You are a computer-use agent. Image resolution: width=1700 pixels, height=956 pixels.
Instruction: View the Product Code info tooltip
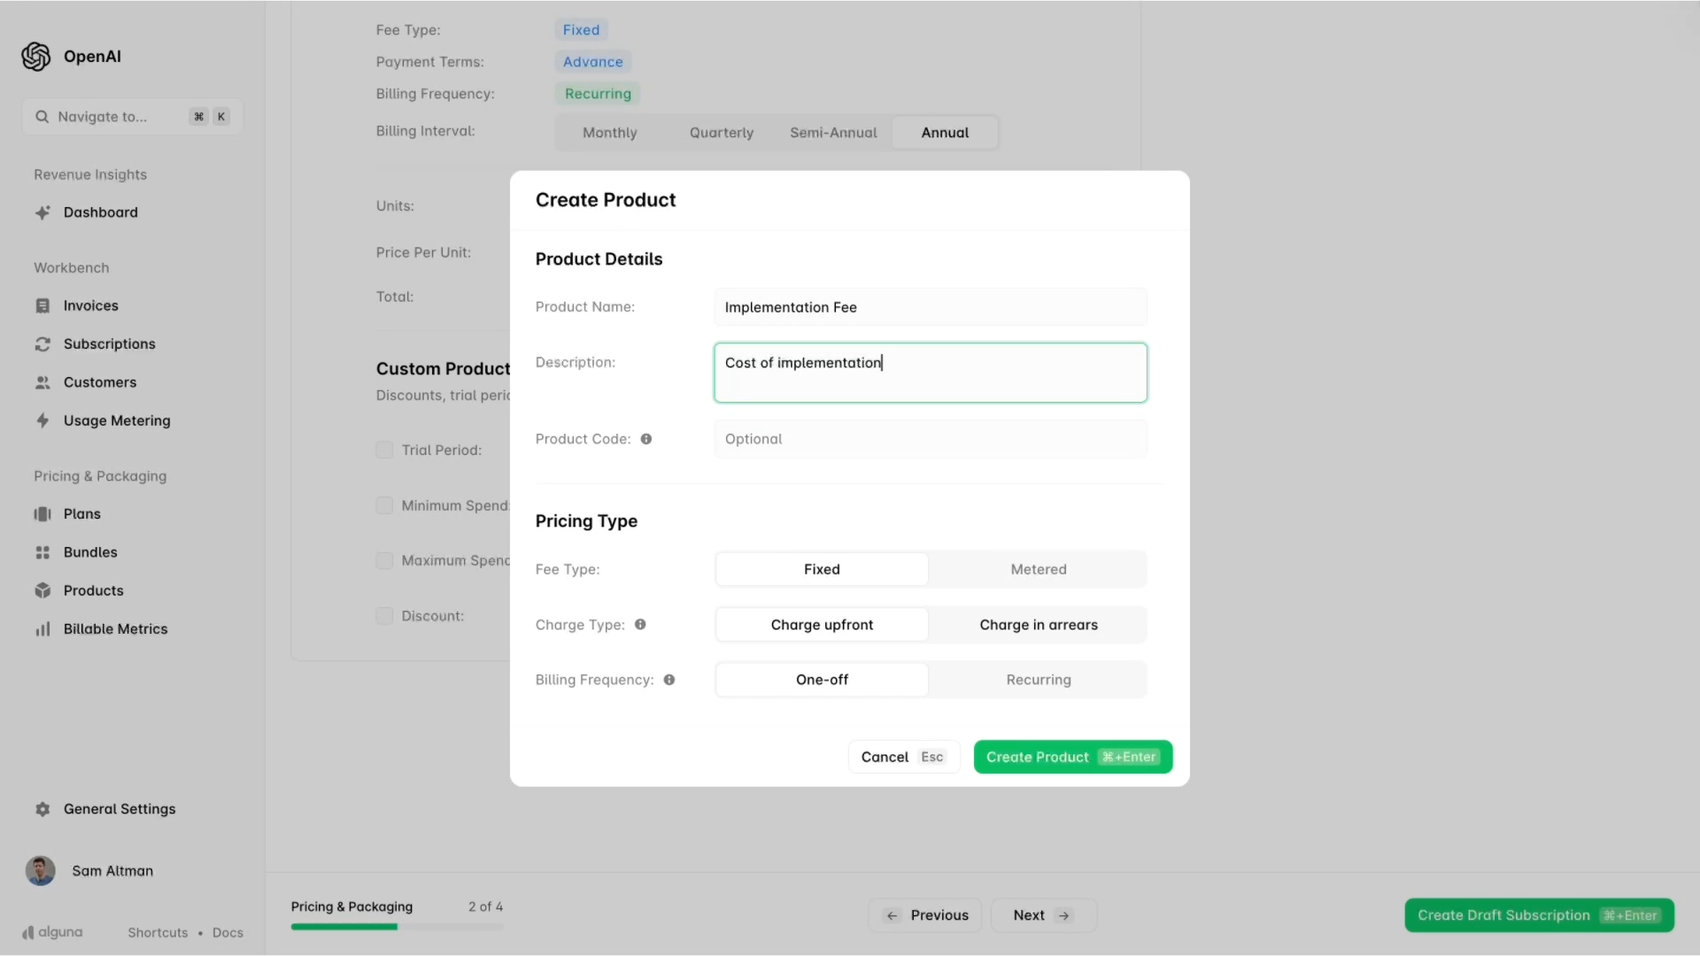pyautogui.click(x=646, y=438)
